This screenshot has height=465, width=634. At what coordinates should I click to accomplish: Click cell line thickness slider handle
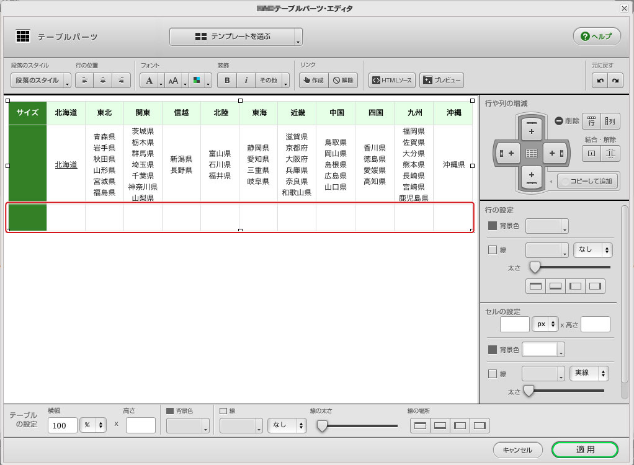point(529,391)
